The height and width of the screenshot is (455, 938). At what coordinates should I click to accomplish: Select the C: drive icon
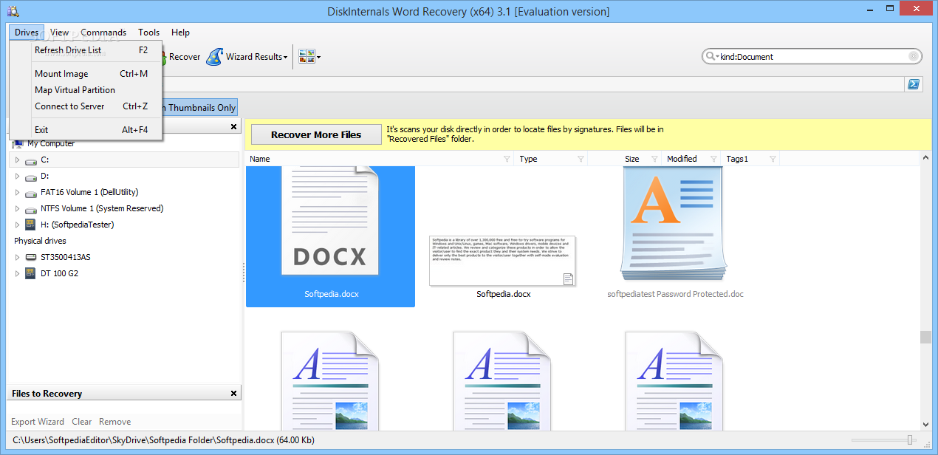point(31,160)
